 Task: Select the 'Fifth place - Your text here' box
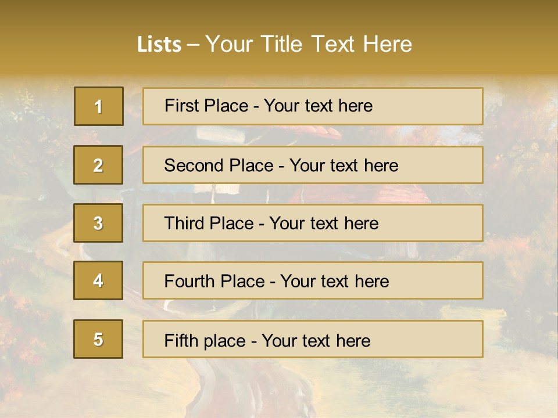(x=313, y=339)
